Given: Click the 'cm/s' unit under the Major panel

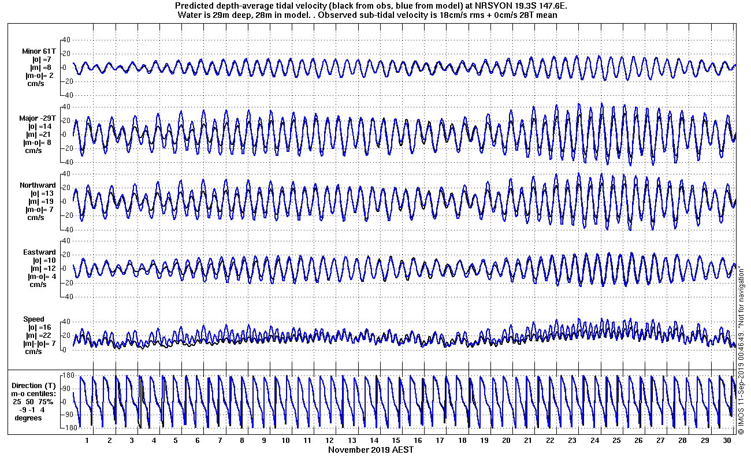Looking at the screenshot, I should click(x=34, y=151).
